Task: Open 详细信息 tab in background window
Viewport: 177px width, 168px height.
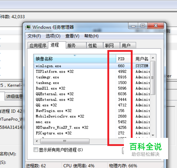Action: click(14, 96)
